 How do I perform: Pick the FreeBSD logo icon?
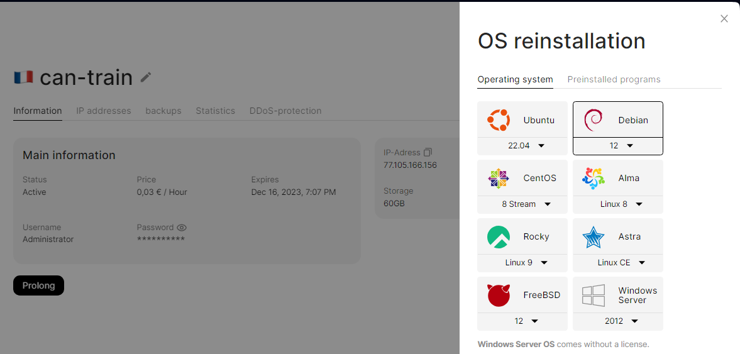click(498, 295)
